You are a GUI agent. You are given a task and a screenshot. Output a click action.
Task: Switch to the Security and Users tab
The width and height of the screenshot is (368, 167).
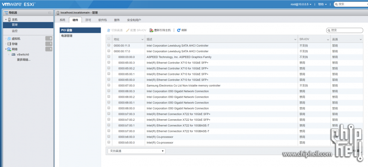134,20
